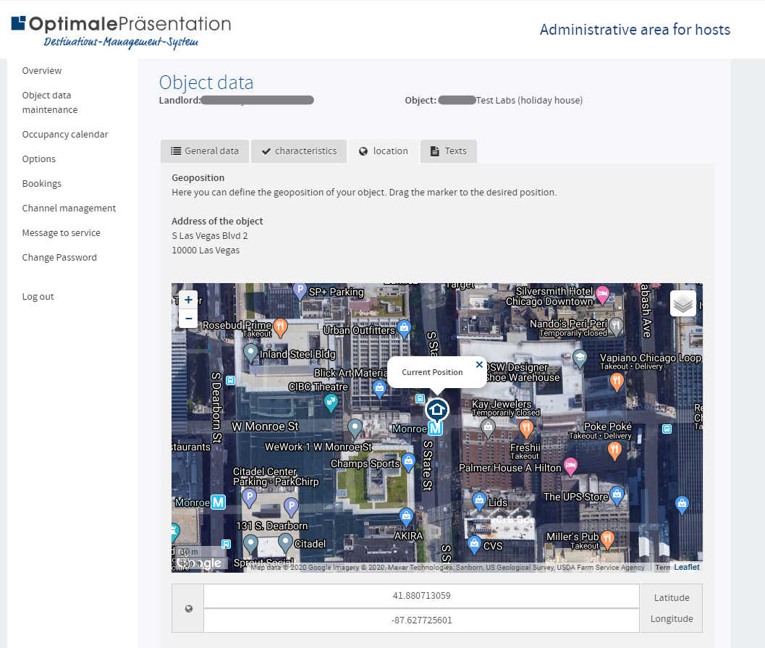
Task: Click the CVS shopping pin
Action: (x=474, y=544)
